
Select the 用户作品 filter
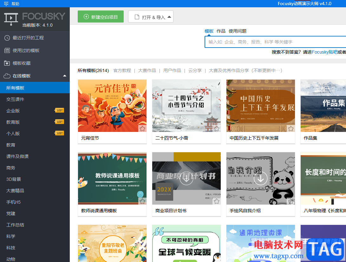[x=172, y=70]
